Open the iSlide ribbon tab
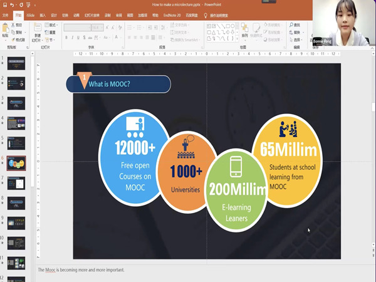The image size is (376, 282). pyautogui.click(x=30, y=14)
